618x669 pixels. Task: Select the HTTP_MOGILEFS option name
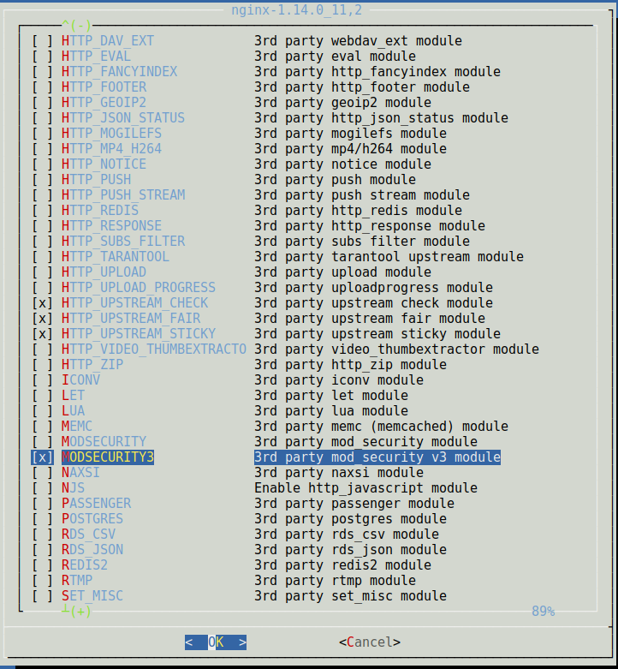pyautogui.click(x=111, y=134)
